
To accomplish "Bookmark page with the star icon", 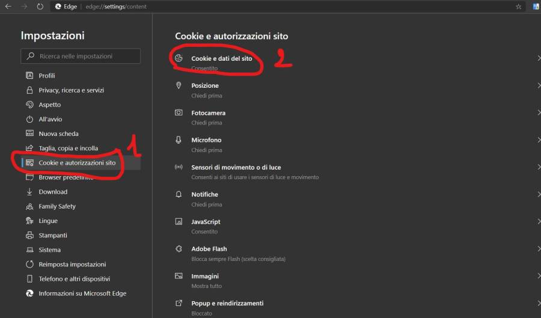I will (x=518, y=7).
